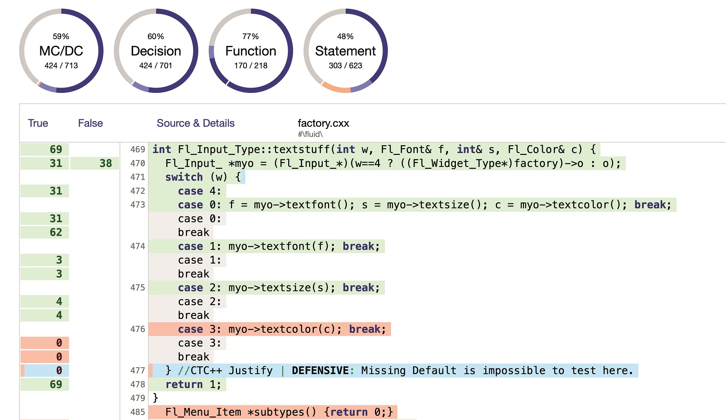
Task: Click the red zero execution count
Action: pos(58,343)
